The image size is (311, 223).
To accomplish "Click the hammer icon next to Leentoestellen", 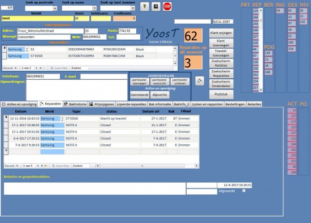I will [200, 81].
